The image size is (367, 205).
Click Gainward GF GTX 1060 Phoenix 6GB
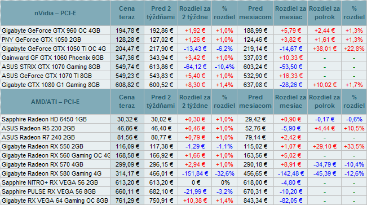click(52, 58)
